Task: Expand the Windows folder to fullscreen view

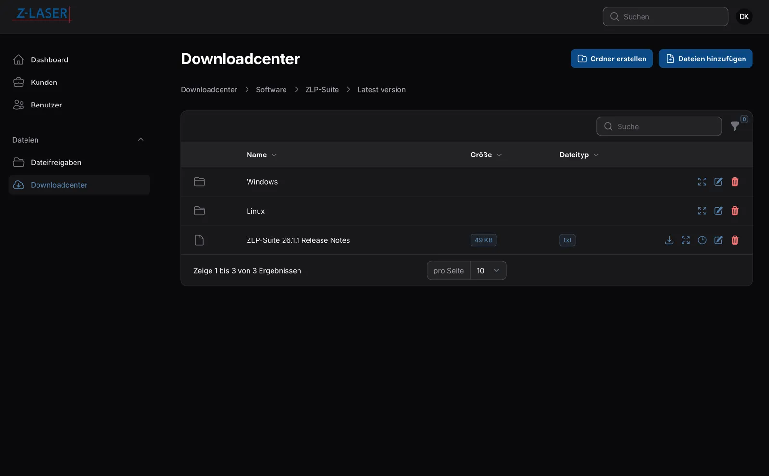Action: click(x=702, y=181)
